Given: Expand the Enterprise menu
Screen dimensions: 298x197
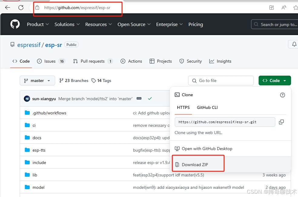Looking at the screenshot, I should coord(169,24).
